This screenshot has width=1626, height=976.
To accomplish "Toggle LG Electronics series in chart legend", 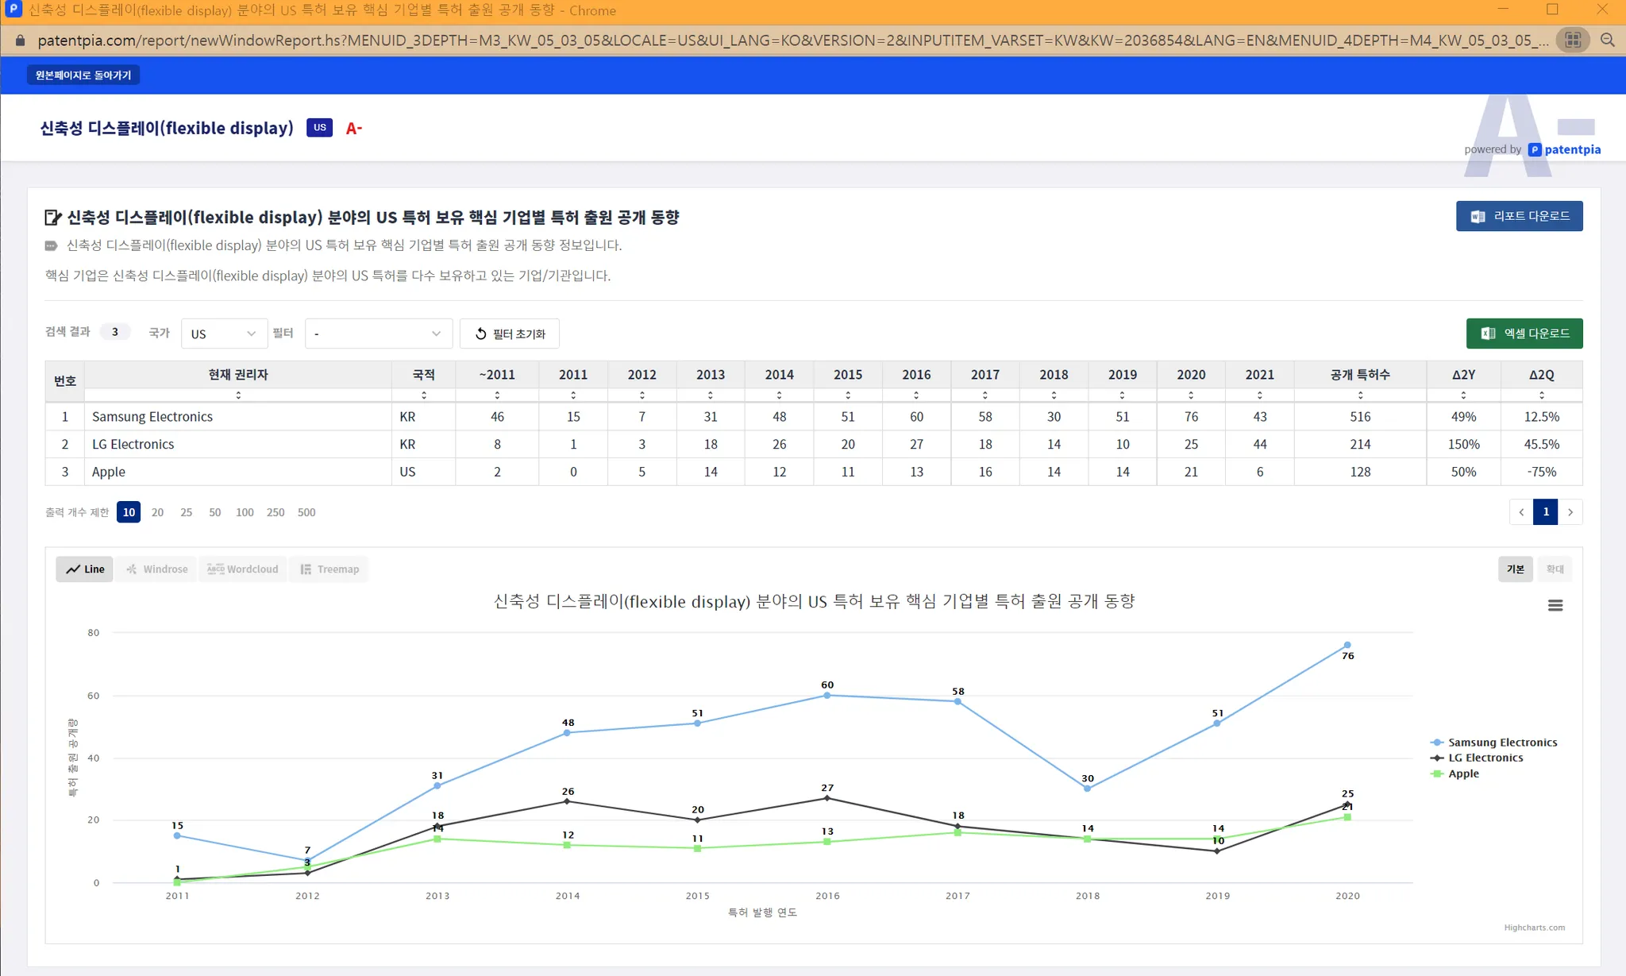I will 1485,758.
